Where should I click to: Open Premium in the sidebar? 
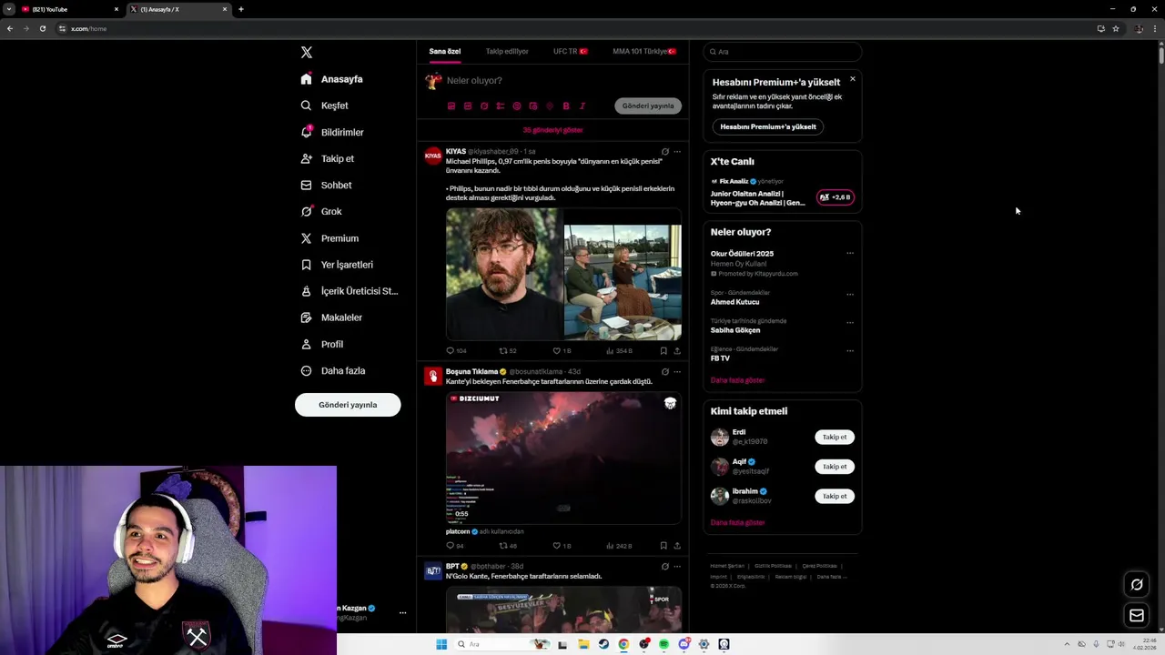(329, 238)
